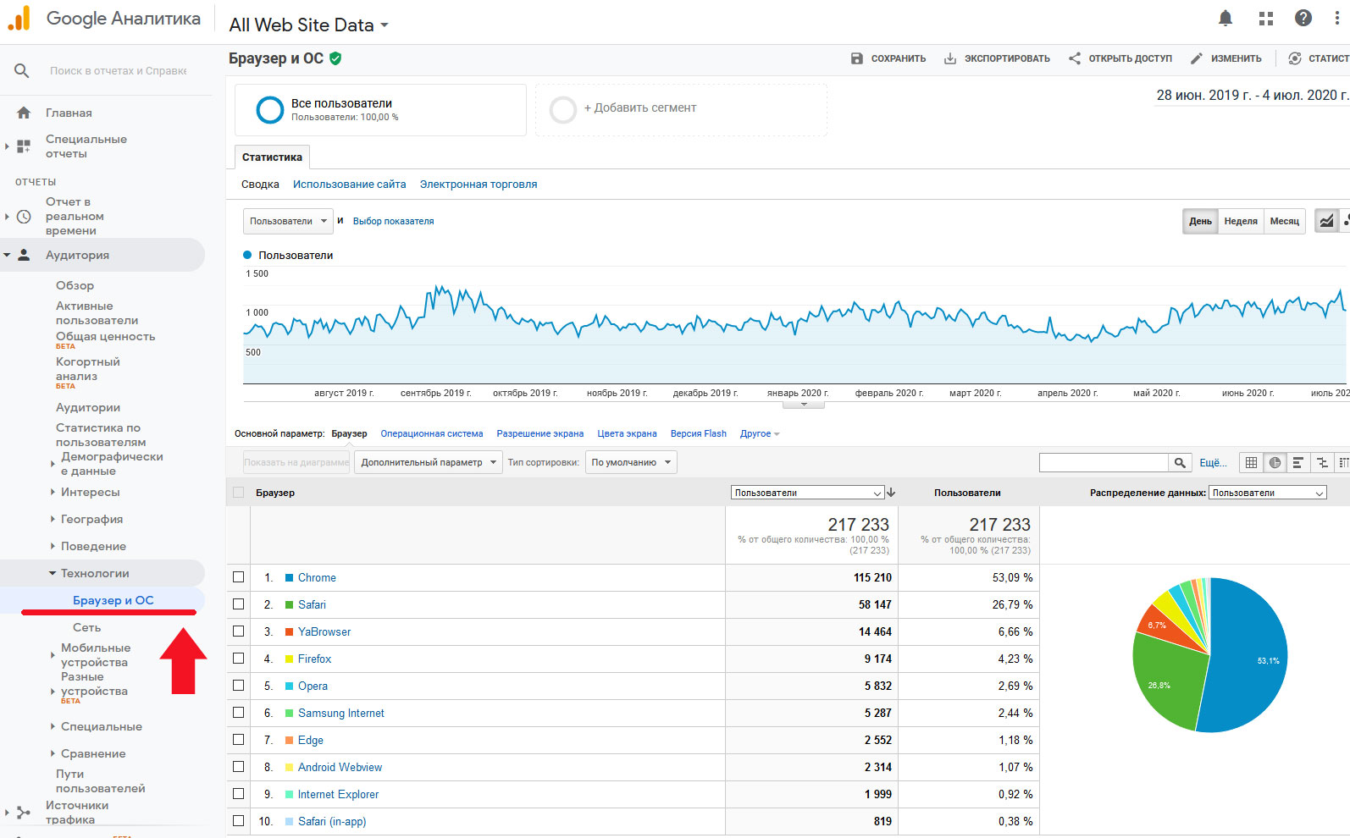Tick the checkbox for Chrome row
Viewport: 1350px width, 838px height.
point(239,577)
